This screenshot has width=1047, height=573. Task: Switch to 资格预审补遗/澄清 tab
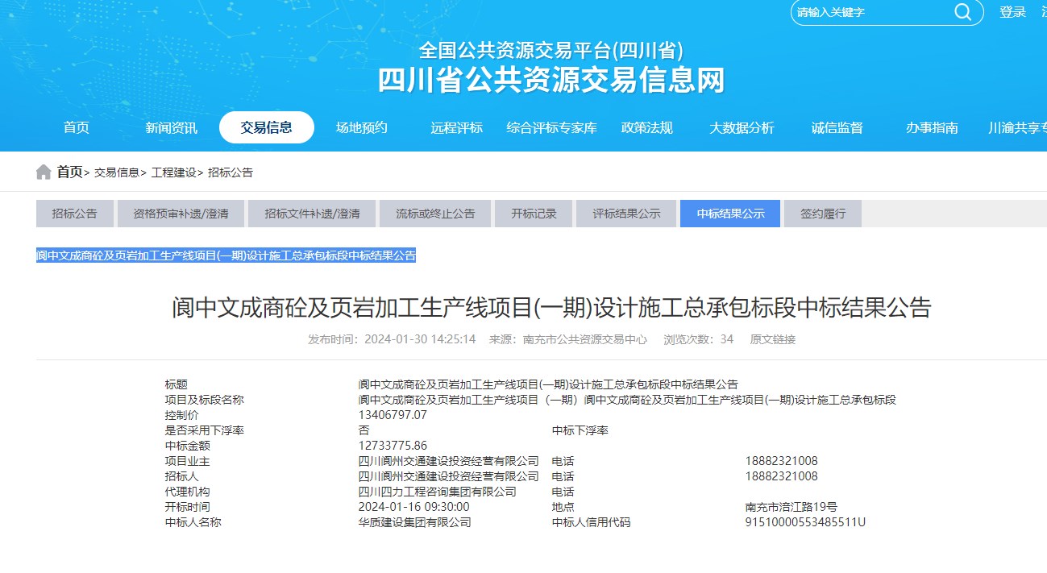click(x=181, y=214)
